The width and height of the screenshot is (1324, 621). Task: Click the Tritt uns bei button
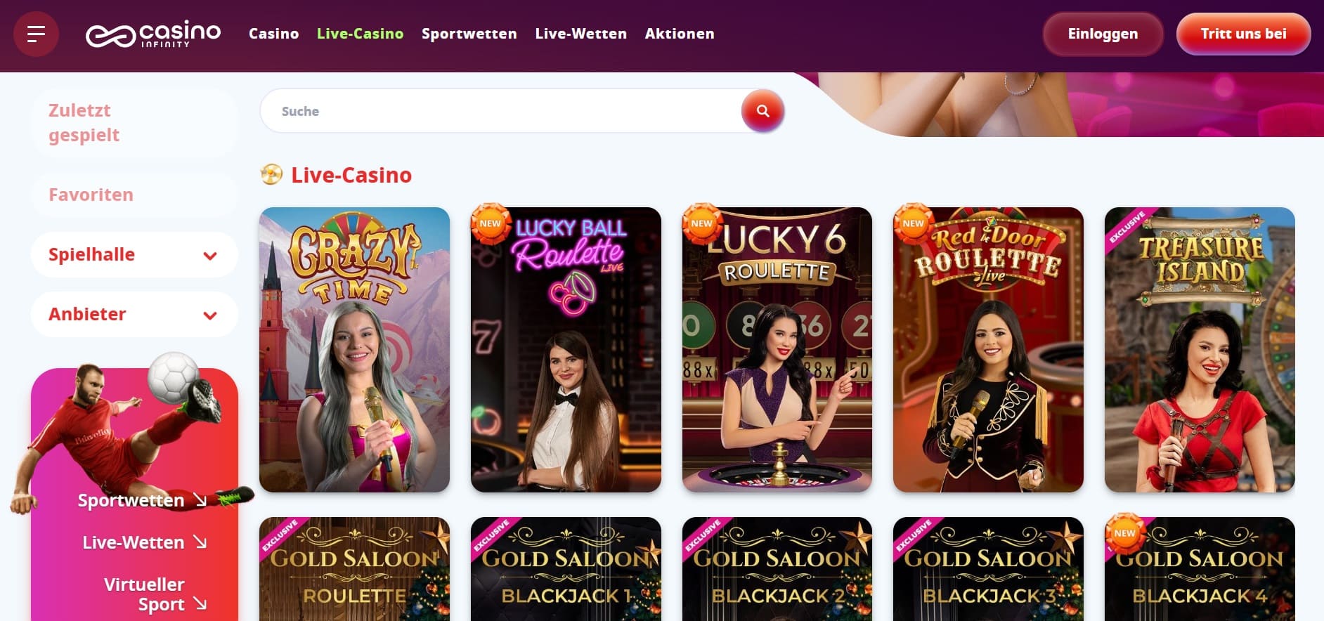(1243, 34)
